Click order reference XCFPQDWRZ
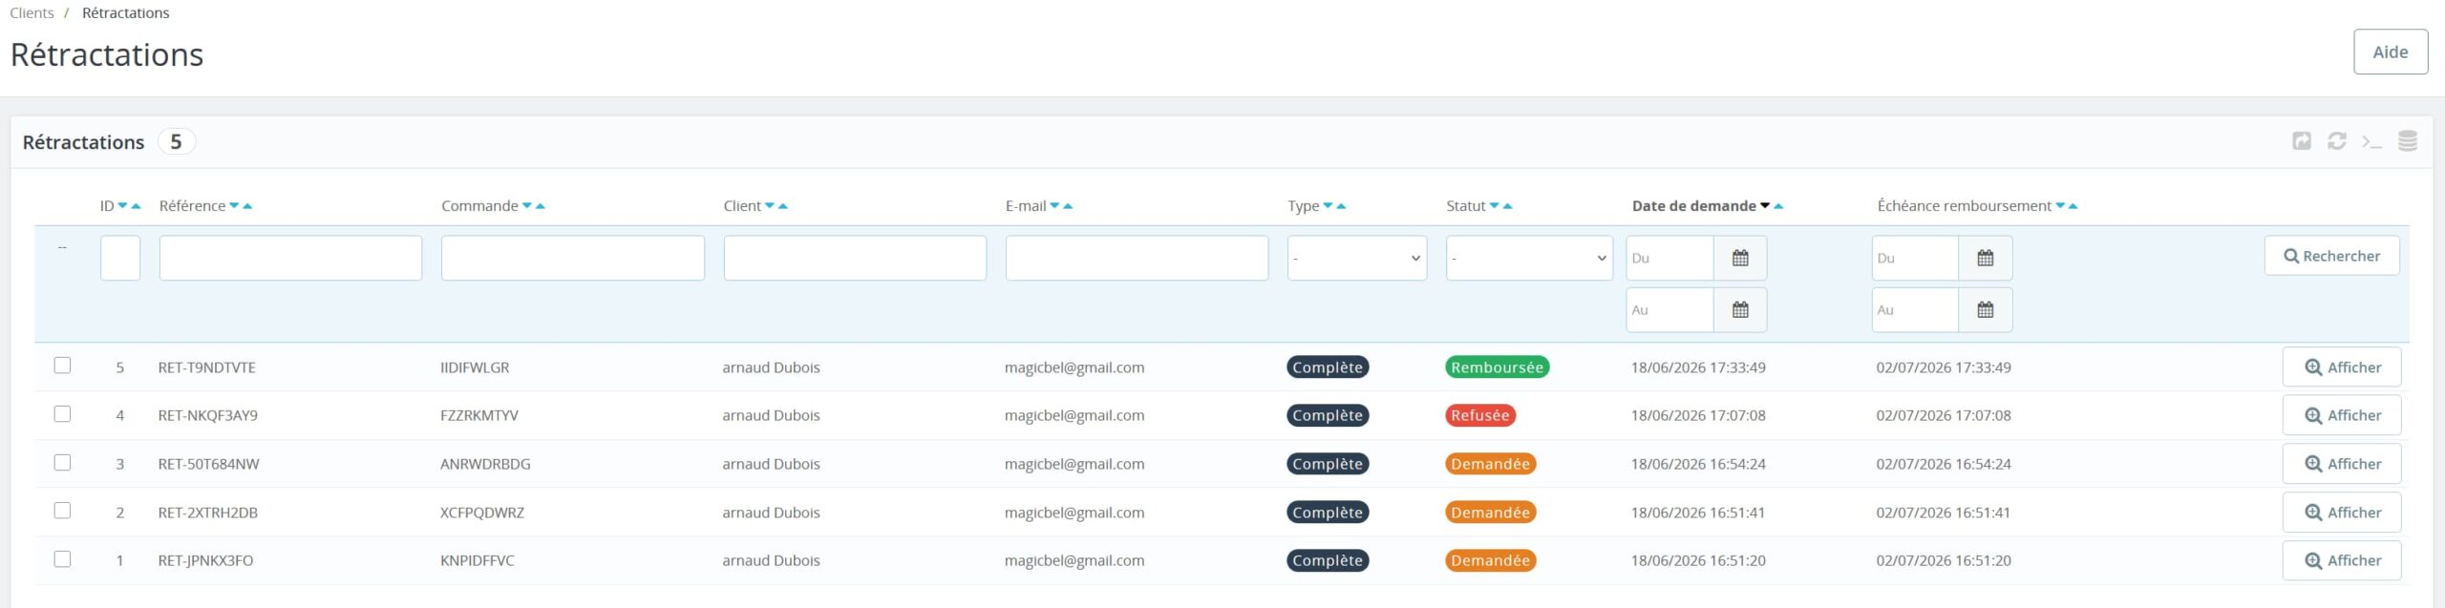The height and width of the screenshot is (608, 2445). click(482, 513)
